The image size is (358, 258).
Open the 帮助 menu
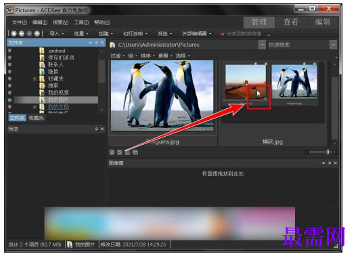coord(102,22)
